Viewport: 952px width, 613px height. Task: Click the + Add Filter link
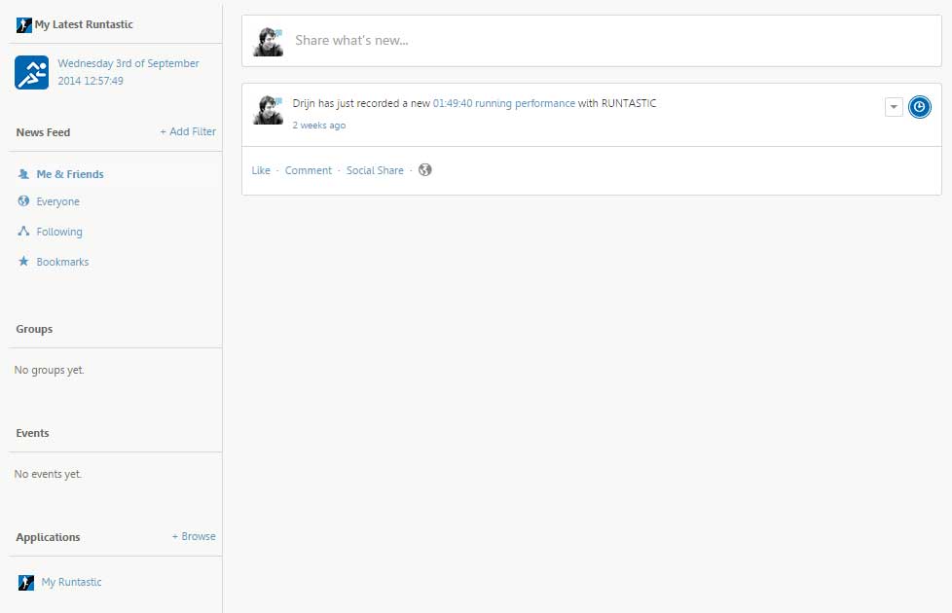(188, 132)
